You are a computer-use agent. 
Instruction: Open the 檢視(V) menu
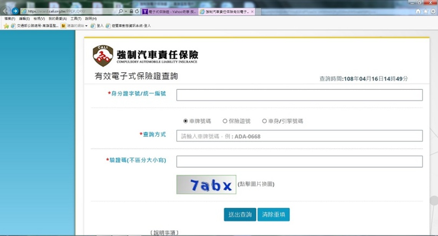coord(39,19)
